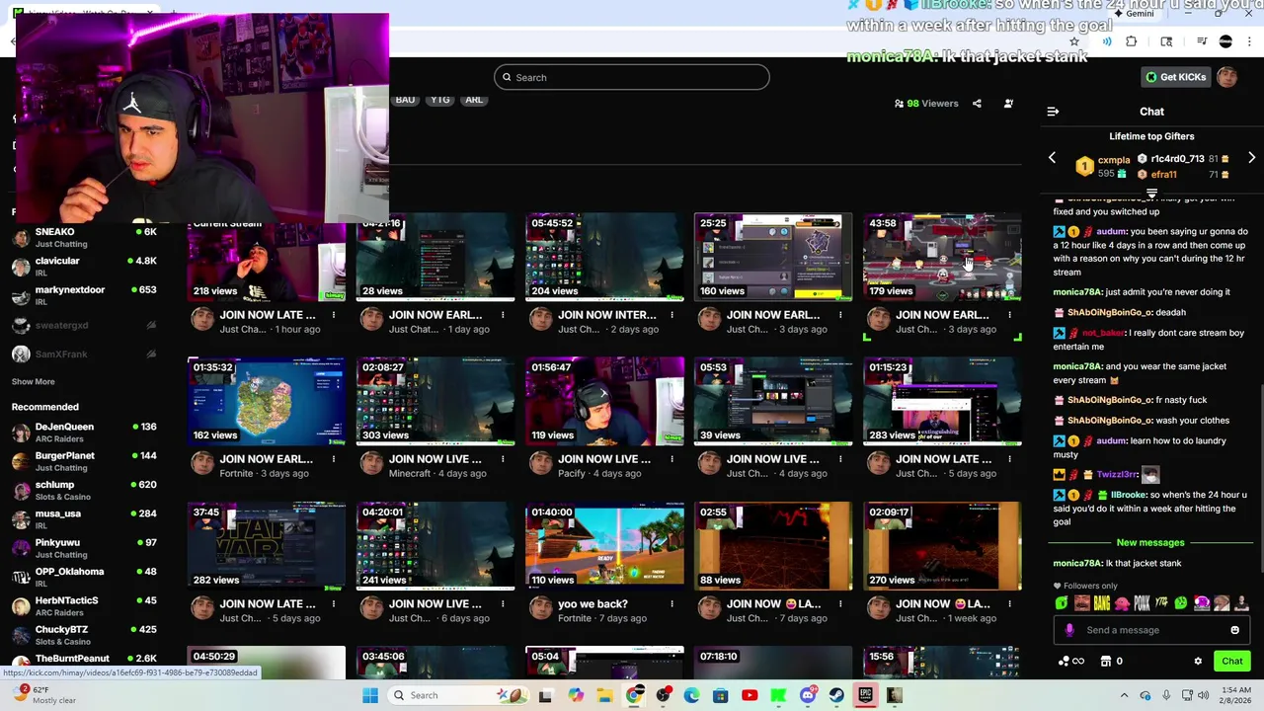Open clavicular channel in the sidebar
1264x711 pixels.
click(x=84, y=267)
